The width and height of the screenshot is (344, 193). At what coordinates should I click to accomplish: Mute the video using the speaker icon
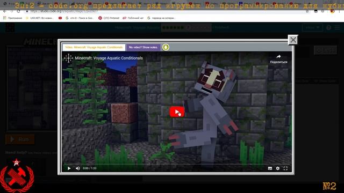[77, 168]
